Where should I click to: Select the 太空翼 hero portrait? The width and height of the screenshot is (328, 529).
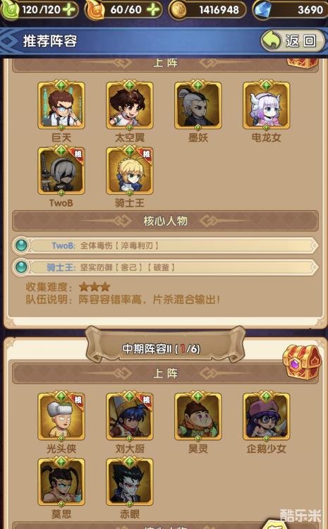[130, 106]
